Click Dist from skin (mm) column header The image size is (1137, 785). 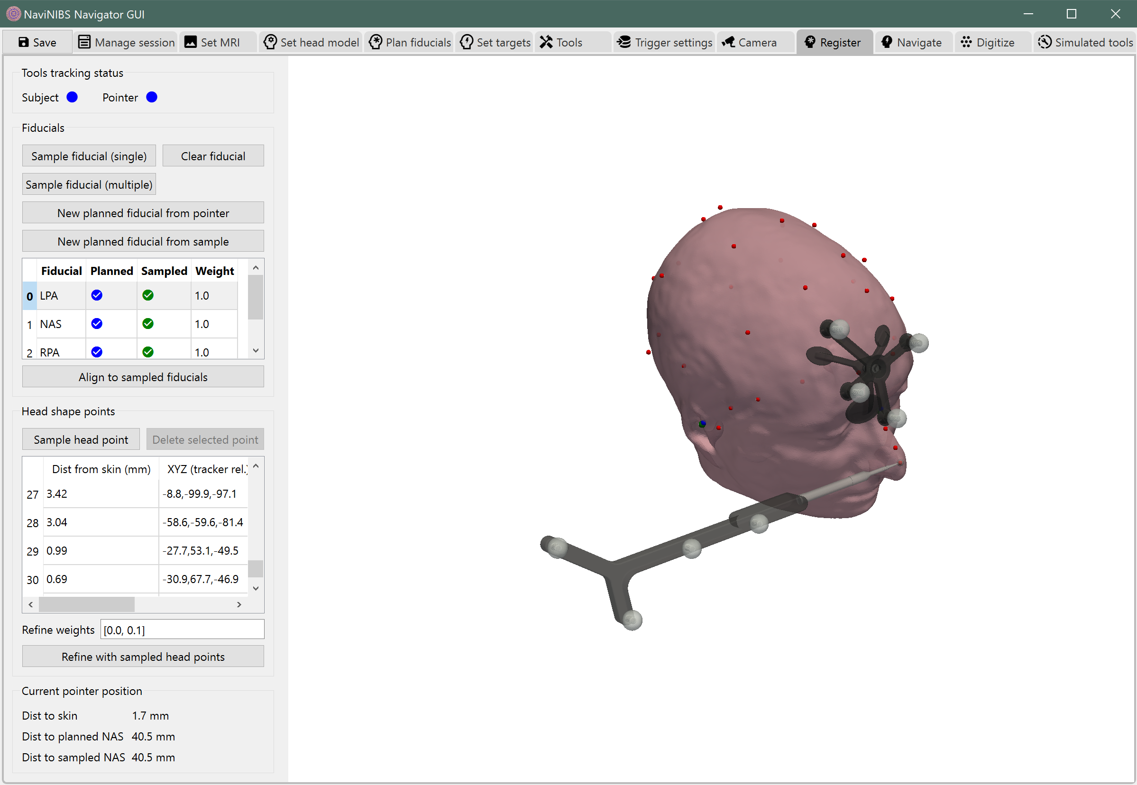pyautogui.click(x=101, y=469)
